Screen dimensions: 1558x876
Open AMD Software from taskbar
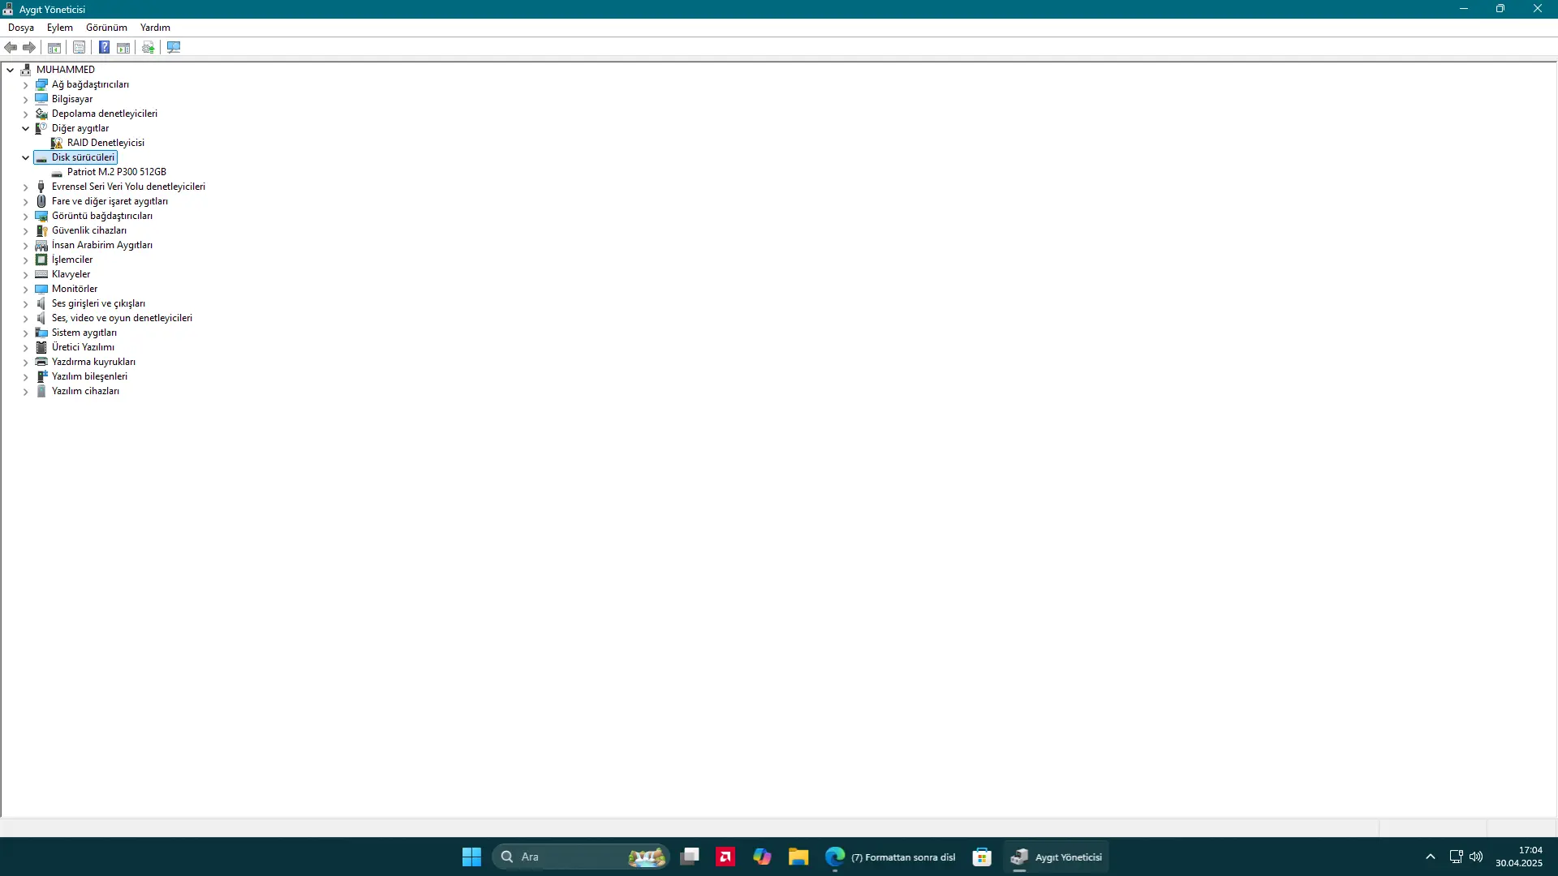tap(725, 857)
